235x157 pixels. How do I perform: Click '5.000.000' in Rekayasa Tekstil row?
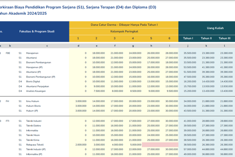[136, 145]
